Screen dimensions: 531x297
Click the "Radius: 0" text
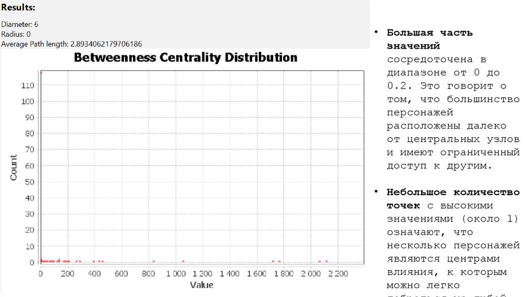(x=16, y=34)
